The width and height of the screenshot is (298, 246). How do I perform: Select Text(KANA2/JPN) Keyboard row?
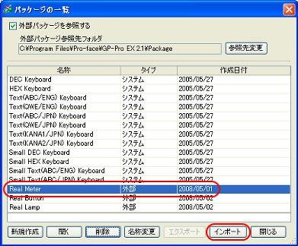tap(149, 143)
